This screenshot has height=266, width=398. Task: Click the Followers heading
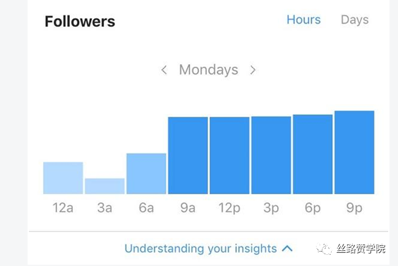coord(79,22)
